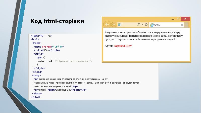201x113 pixels.
Task: Click the "Автор:" label in browser page
Action: click(x=109, y=46)
